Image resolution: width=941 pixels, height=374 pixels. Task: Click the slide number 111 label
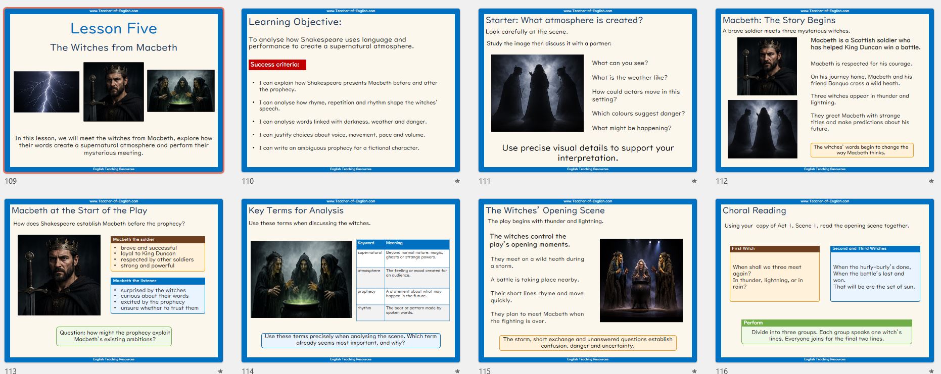click(x=485, y=181)
